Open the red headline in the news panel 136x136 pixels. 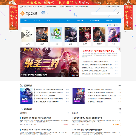(99, 51)
